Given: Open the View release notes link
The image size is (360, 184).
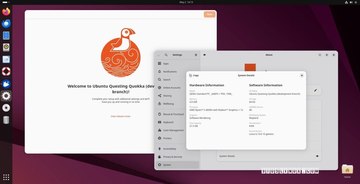Looking at the screenshot, I should click(121, 116).
